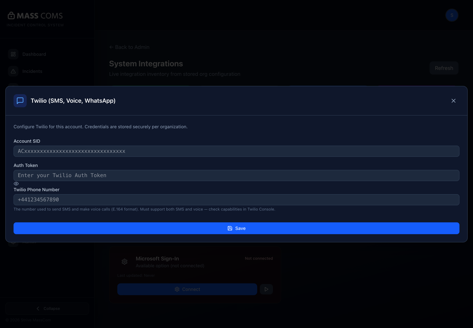
Task: Open Dashboard in the sidebar
Action: pos(47,54)
